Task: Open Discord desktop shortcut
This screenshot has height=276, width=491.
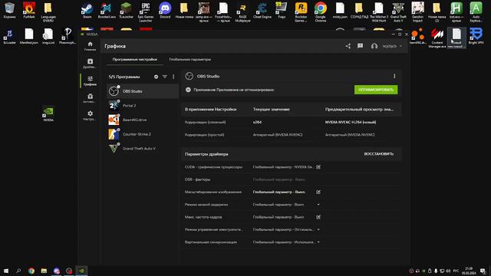Action: point(165,11)
